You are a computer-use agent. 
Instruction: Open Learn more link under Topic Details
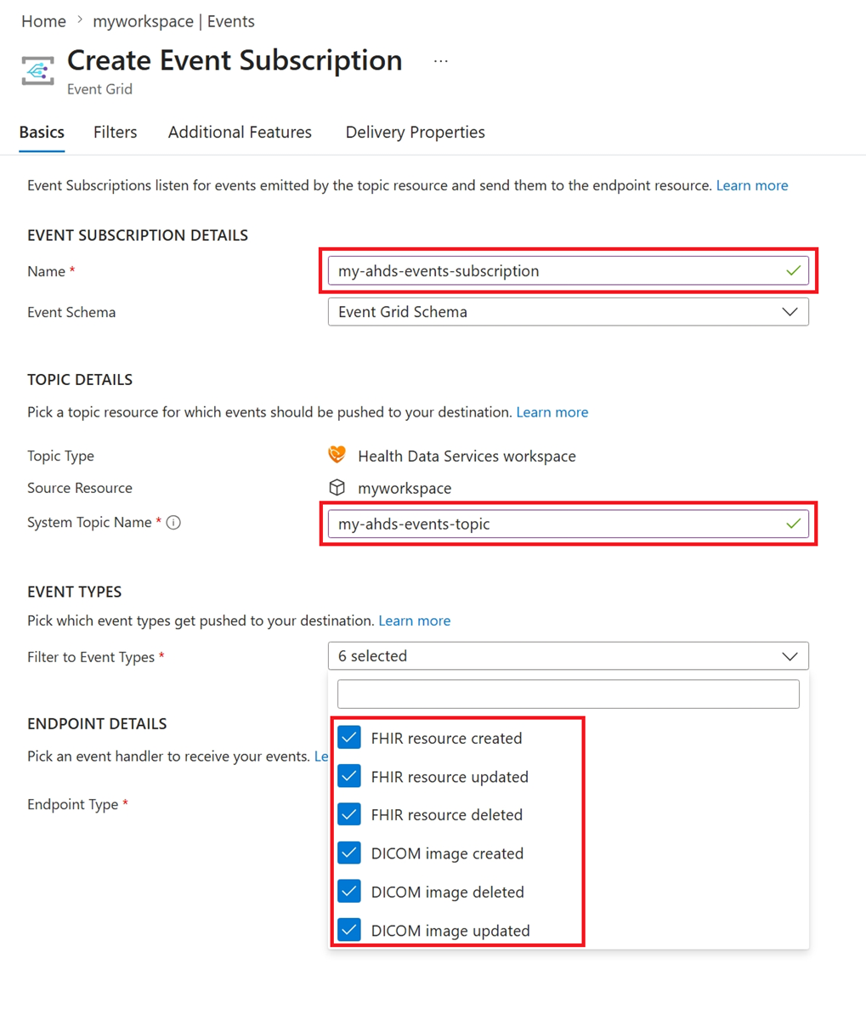click(x=552, y=412)
